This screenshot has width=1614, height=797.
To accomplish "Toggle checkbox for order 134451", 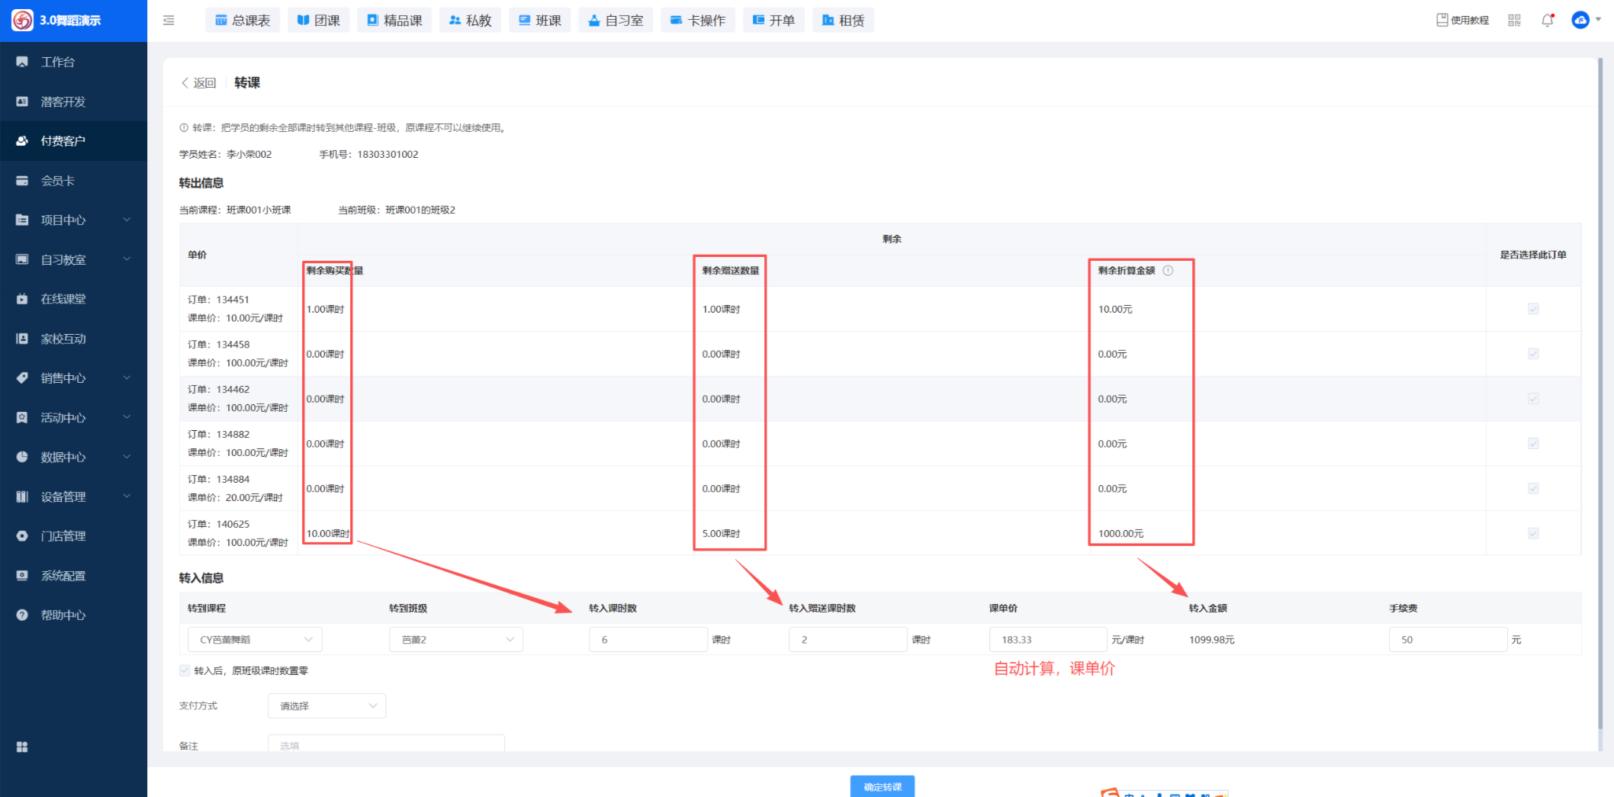I will (1533, 309).
